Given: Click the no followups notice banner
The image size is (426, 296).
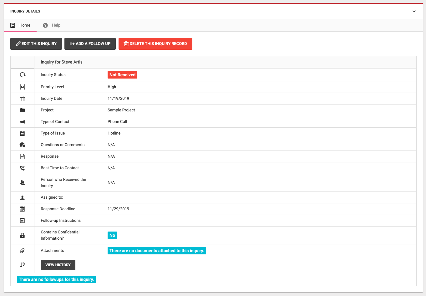Looking at the screenshot, I should point(56,279).
